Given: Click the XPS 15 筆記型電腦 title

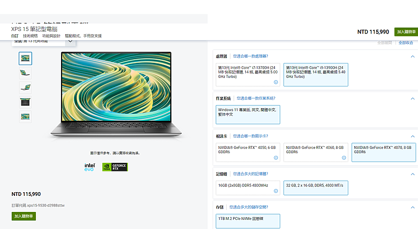Looking at the screenshot, I should pos(34,29).
